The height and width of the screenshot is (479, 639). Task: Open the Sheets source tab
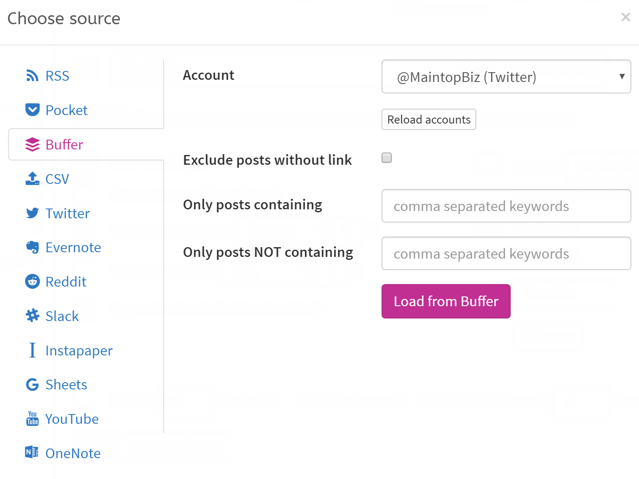pos(86,385)
